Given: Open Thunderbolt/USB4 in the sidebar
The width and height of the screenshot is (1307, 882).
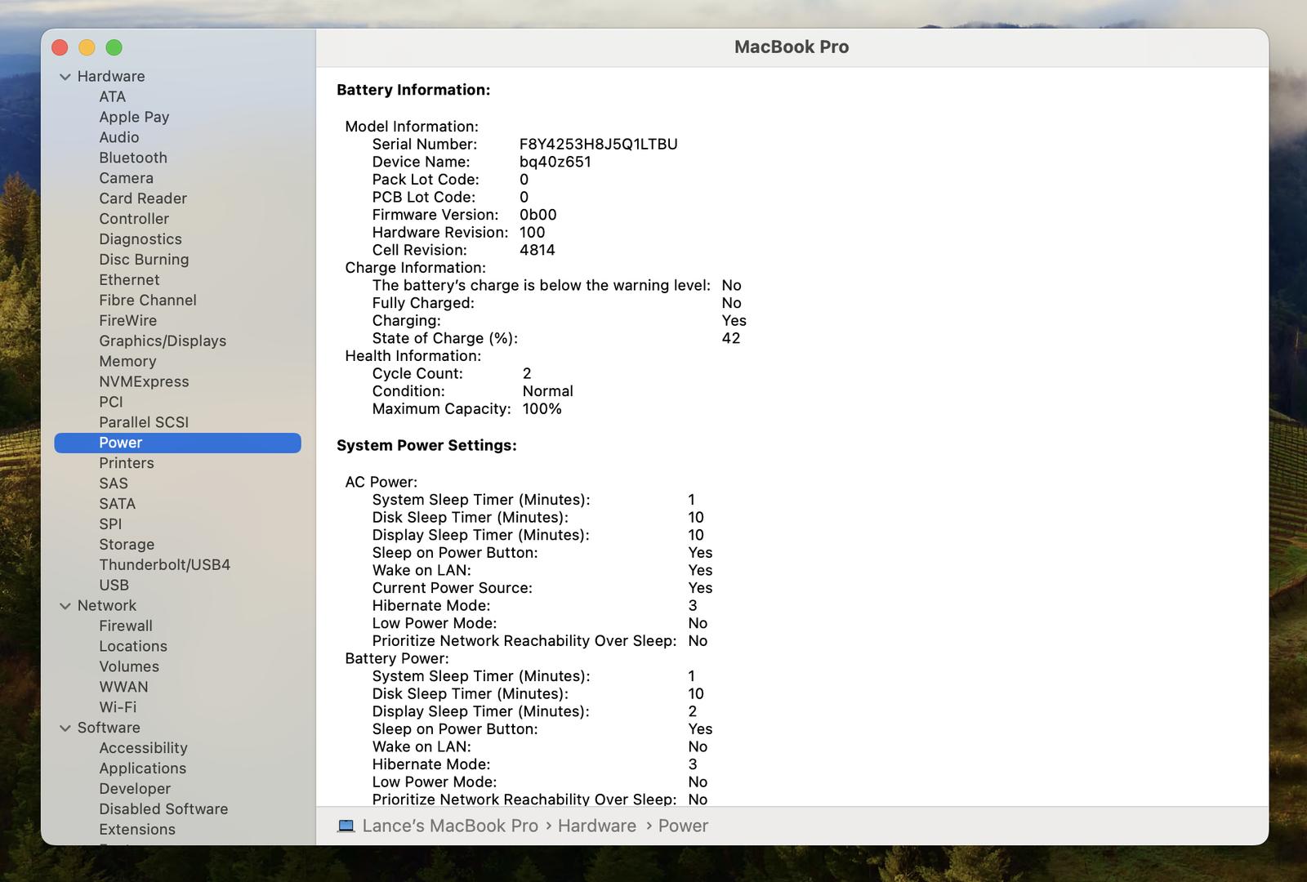Looking at the screenshot, I should coord(164,564).
